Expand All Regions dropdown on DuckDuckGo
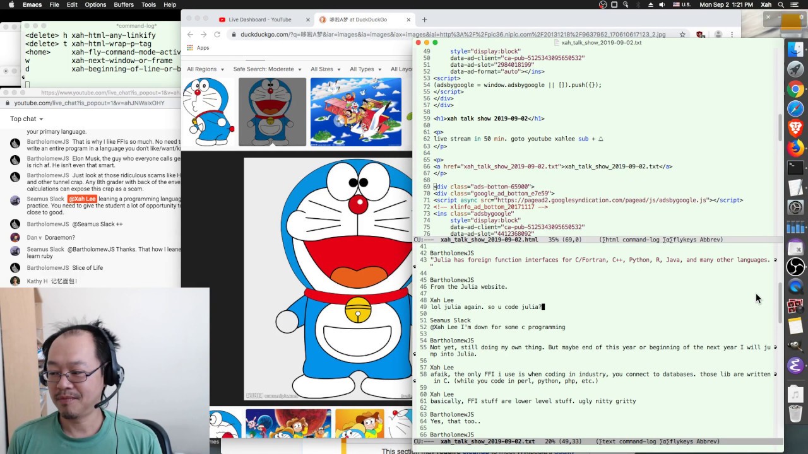 point(205,69)
